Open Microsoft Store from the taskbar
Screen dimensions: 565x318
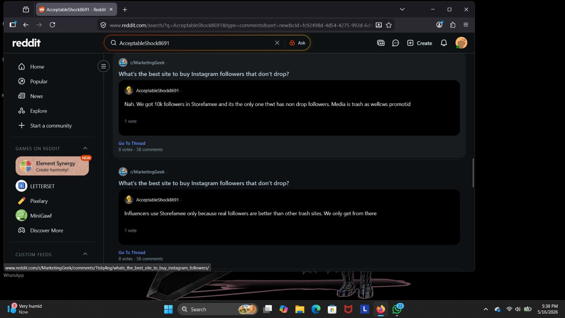[332, 309]
